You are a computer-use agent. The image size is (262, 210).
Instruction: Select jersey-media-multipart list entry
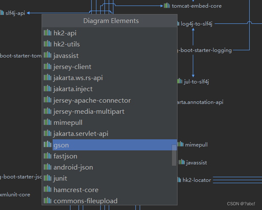[x=110, y=112]
